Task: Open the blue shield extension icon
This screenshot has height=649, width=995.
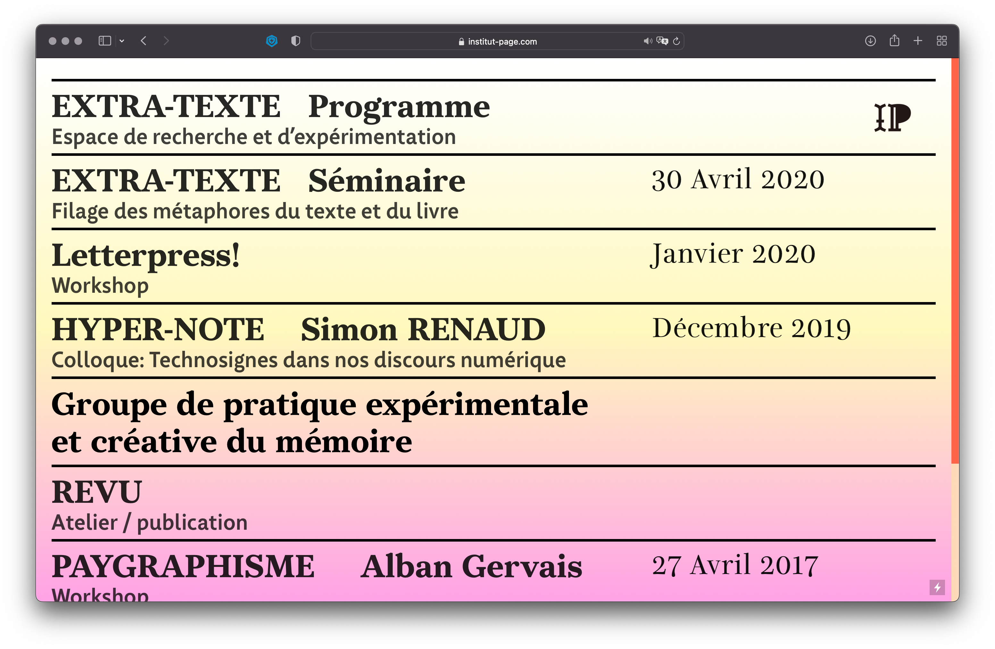Action: tap(272, 41)
